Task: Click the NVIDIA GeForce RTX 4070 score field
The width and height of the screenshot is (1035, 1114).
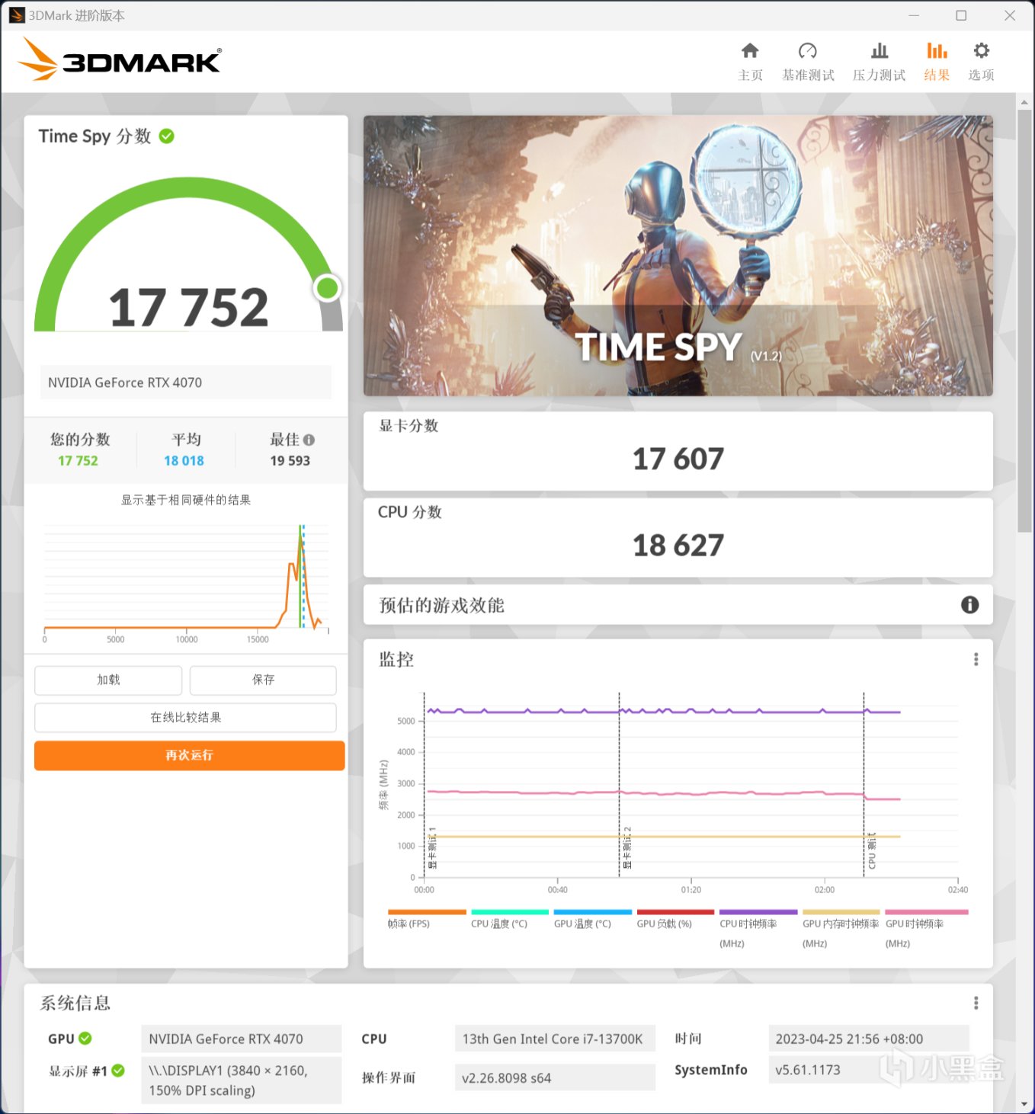Action: [x=185, y=383]
